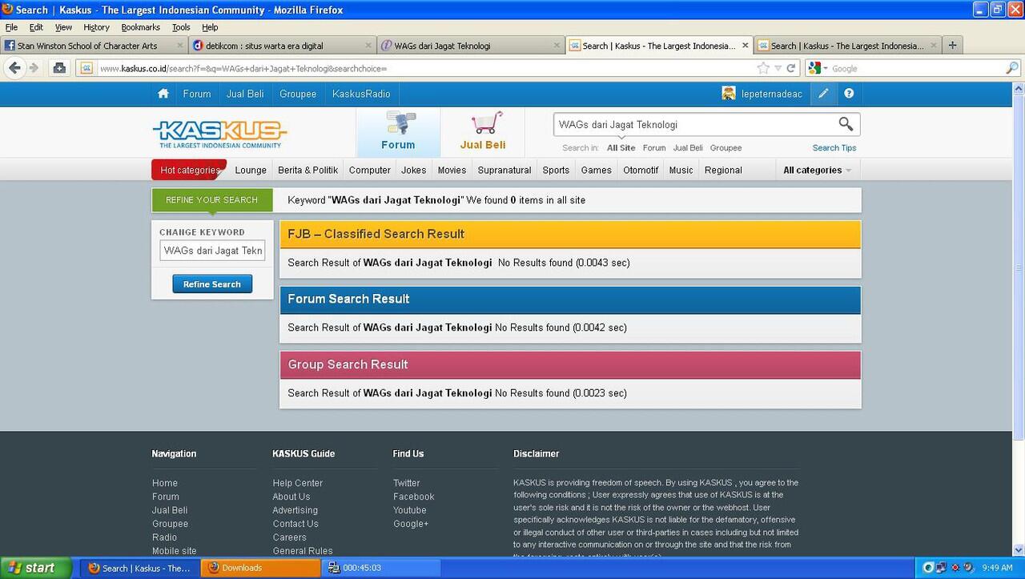Click Firefox forward arrow button
1025x579 pixels.
[x=34, y=68]
